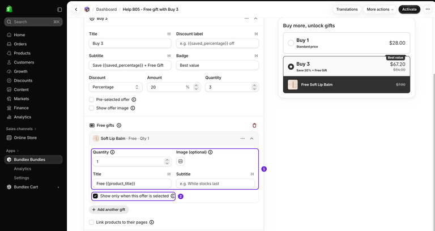
Task: Insert variable in gift Title field
Action: [169, 174]
